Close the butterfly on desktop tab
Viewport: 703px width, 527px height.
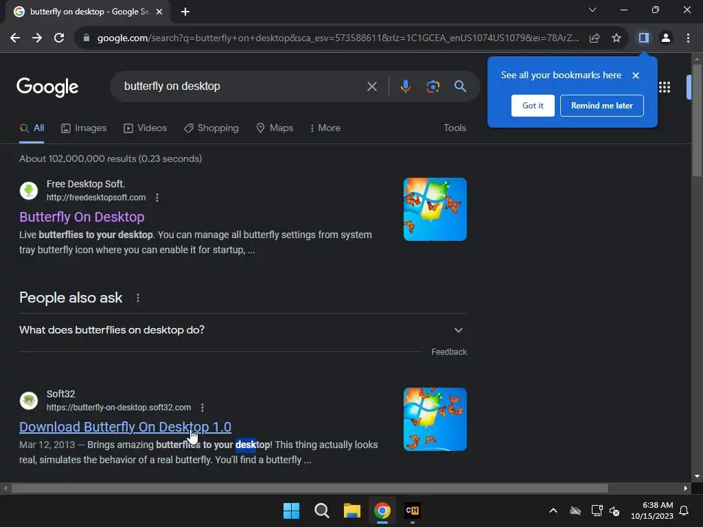[x=159, y=12]
